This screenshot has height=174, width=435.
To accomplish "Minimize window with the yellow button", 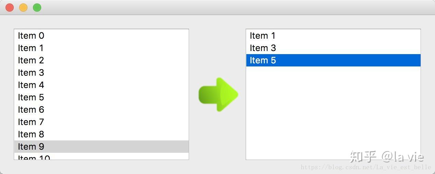I will [23, 8].
